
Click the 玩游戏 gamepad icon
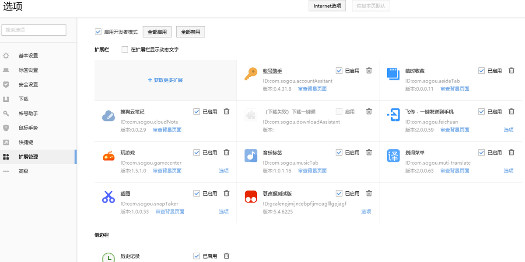click(x=108, y=156)
